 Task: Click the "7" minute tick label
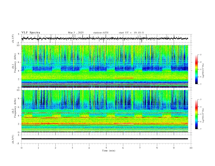coord(140,148)
